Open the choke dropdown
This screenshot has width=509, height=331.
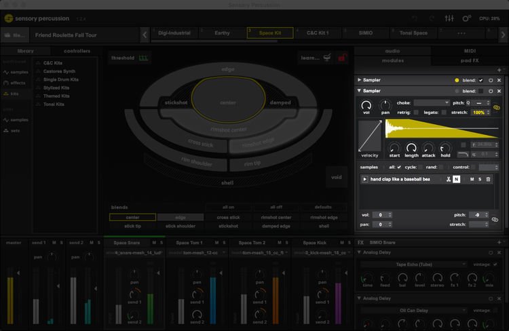[x=432, y=103]
